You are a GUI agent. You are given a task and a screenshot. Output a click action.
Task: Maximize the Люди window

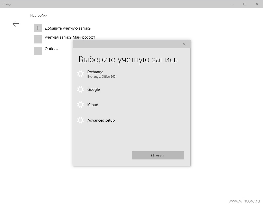tap(245, 4)
